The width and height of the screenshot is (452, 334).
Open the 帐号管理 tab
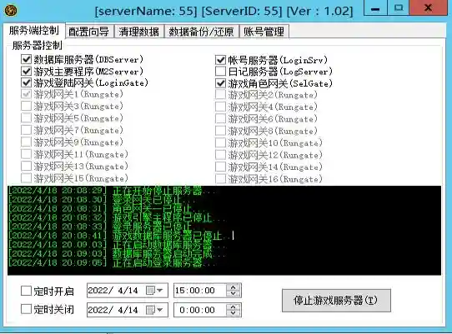tap(264, 32)
